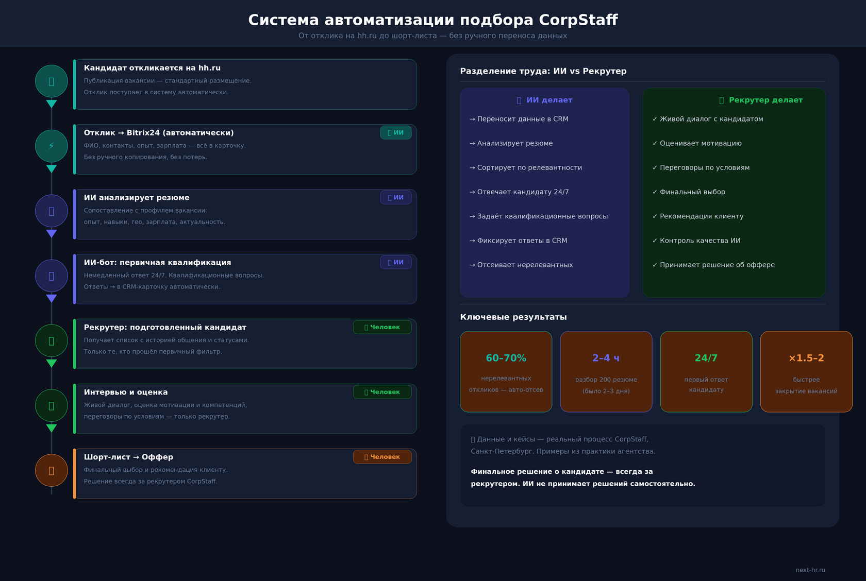Viewport: 866px width, 581px height.
Task: Click the line 'Отклик поступает в систему автоматически.'
Action: pyautogui.click(x=156, y=92)
